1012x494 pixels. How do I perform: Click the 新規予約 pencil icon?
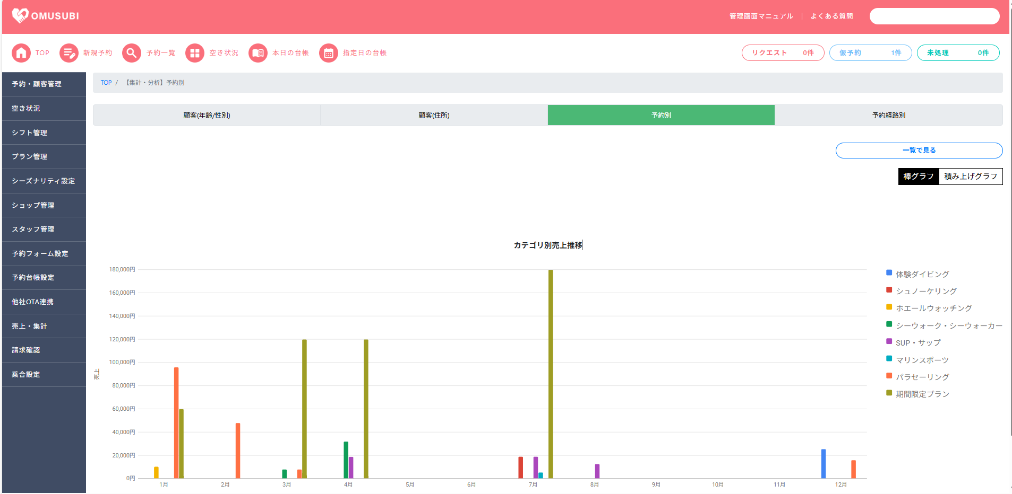click(x=69, y=53)
